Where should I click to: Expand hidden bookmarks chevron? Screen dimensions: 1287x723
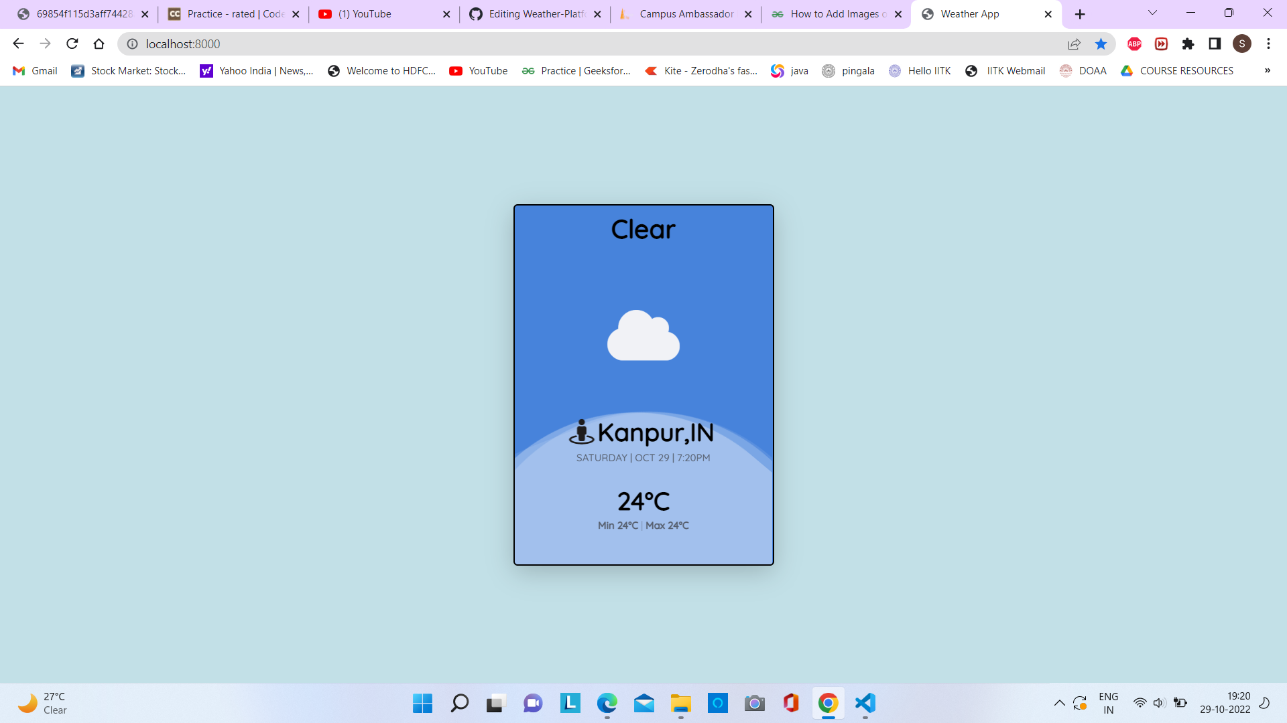click(1267, 70)
